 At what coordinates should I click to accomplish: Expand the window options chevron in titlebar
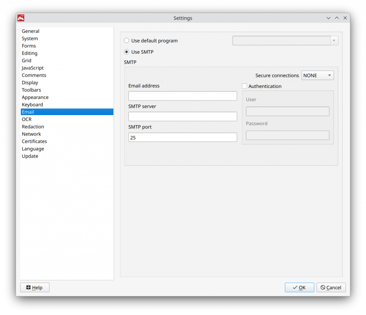(328, 18)
